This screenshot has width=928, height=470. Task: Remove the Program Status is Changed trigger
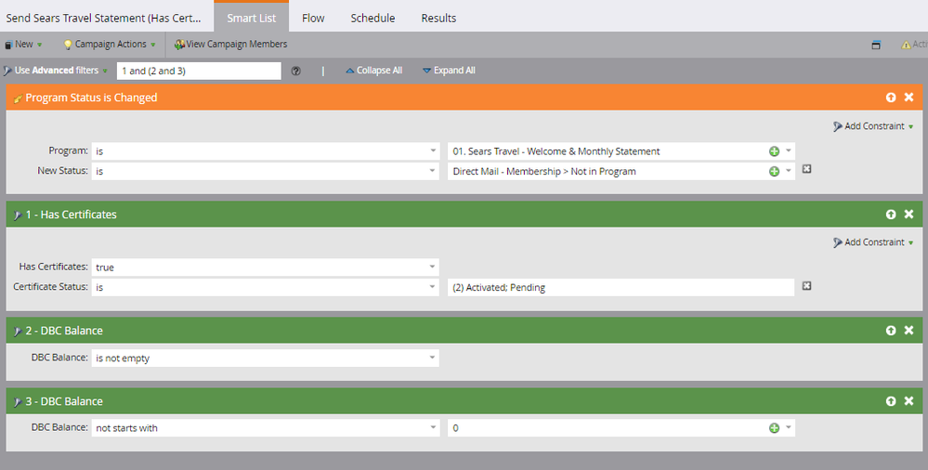(x=908, y=98)
